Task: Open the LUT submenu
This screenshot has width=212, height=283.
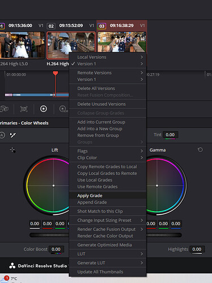Action: point(108,254)
